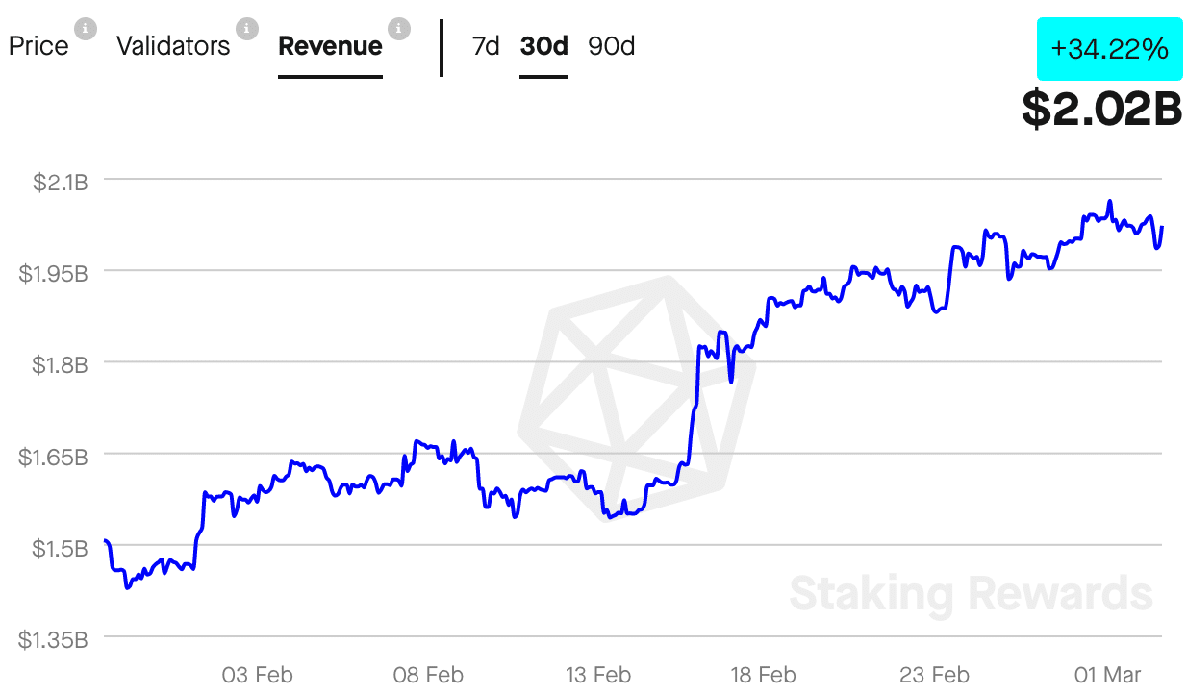Click the info icon beside Revenue
1187x694 pixels.
397,28
